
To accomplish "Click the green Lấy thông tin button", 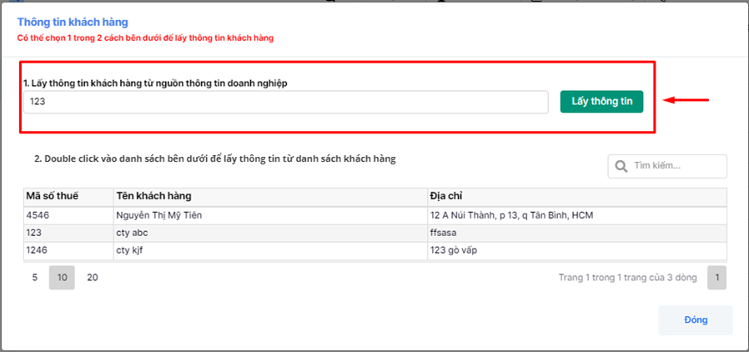I will 601,102.
